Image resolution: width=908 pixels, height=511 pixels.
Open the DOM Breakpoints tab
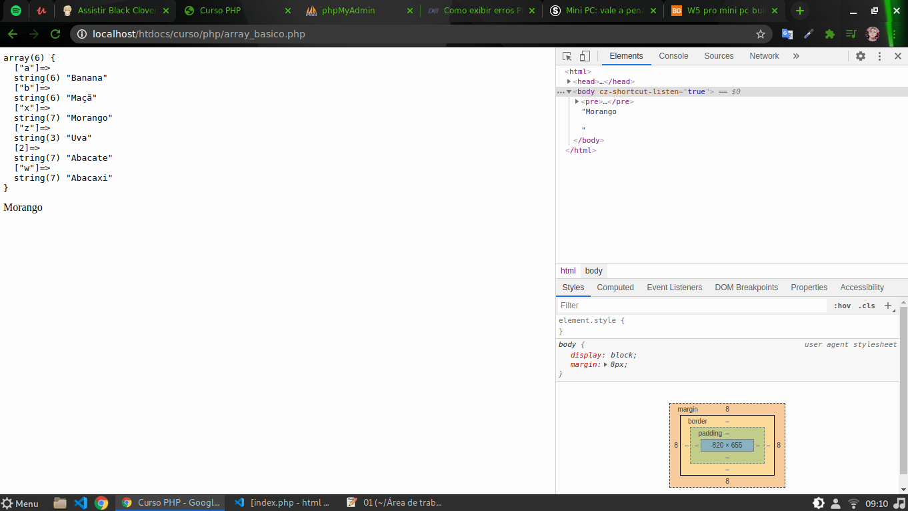pyautogui.click(x=746, y=288)
